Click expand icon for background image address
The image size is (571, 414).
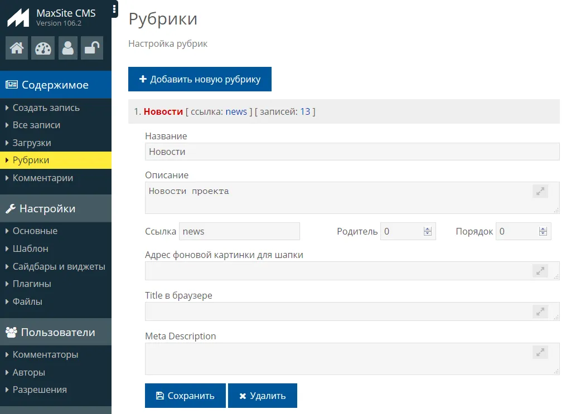click(540, 271)
